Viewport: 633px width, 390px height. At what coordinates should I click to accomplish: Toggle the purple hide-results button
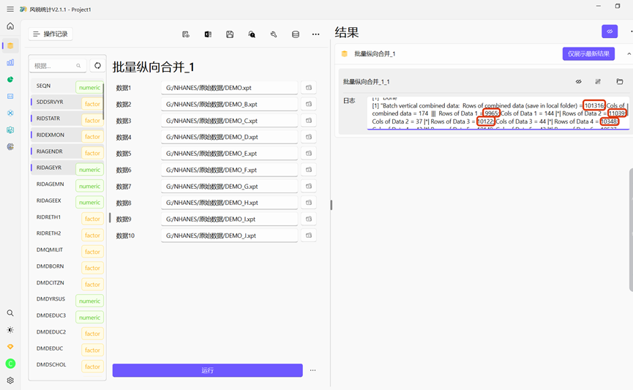(x=610, y=31)
